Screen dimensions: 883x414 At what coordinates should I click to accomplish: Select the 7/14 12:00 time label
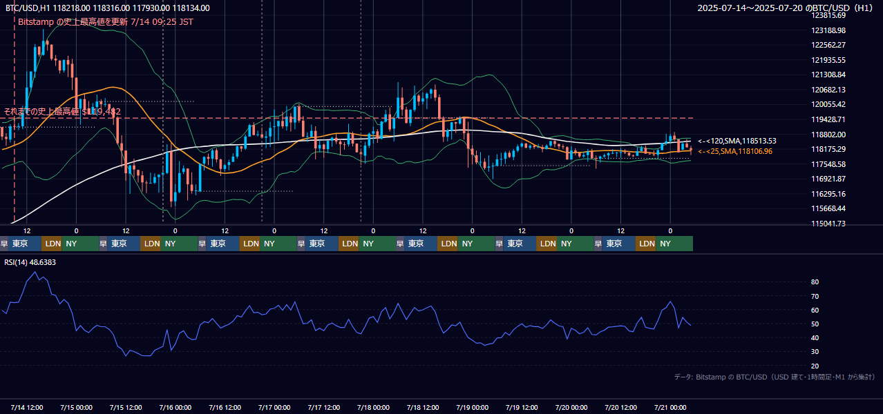coord(27,407)
